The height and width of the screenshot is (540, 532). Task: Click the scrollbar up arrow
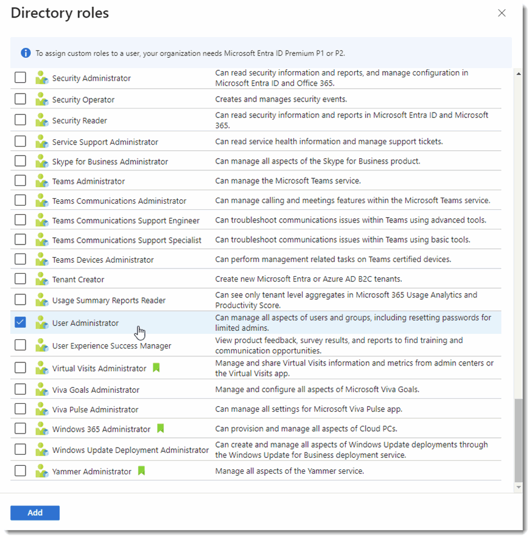(x=519, y=73)
